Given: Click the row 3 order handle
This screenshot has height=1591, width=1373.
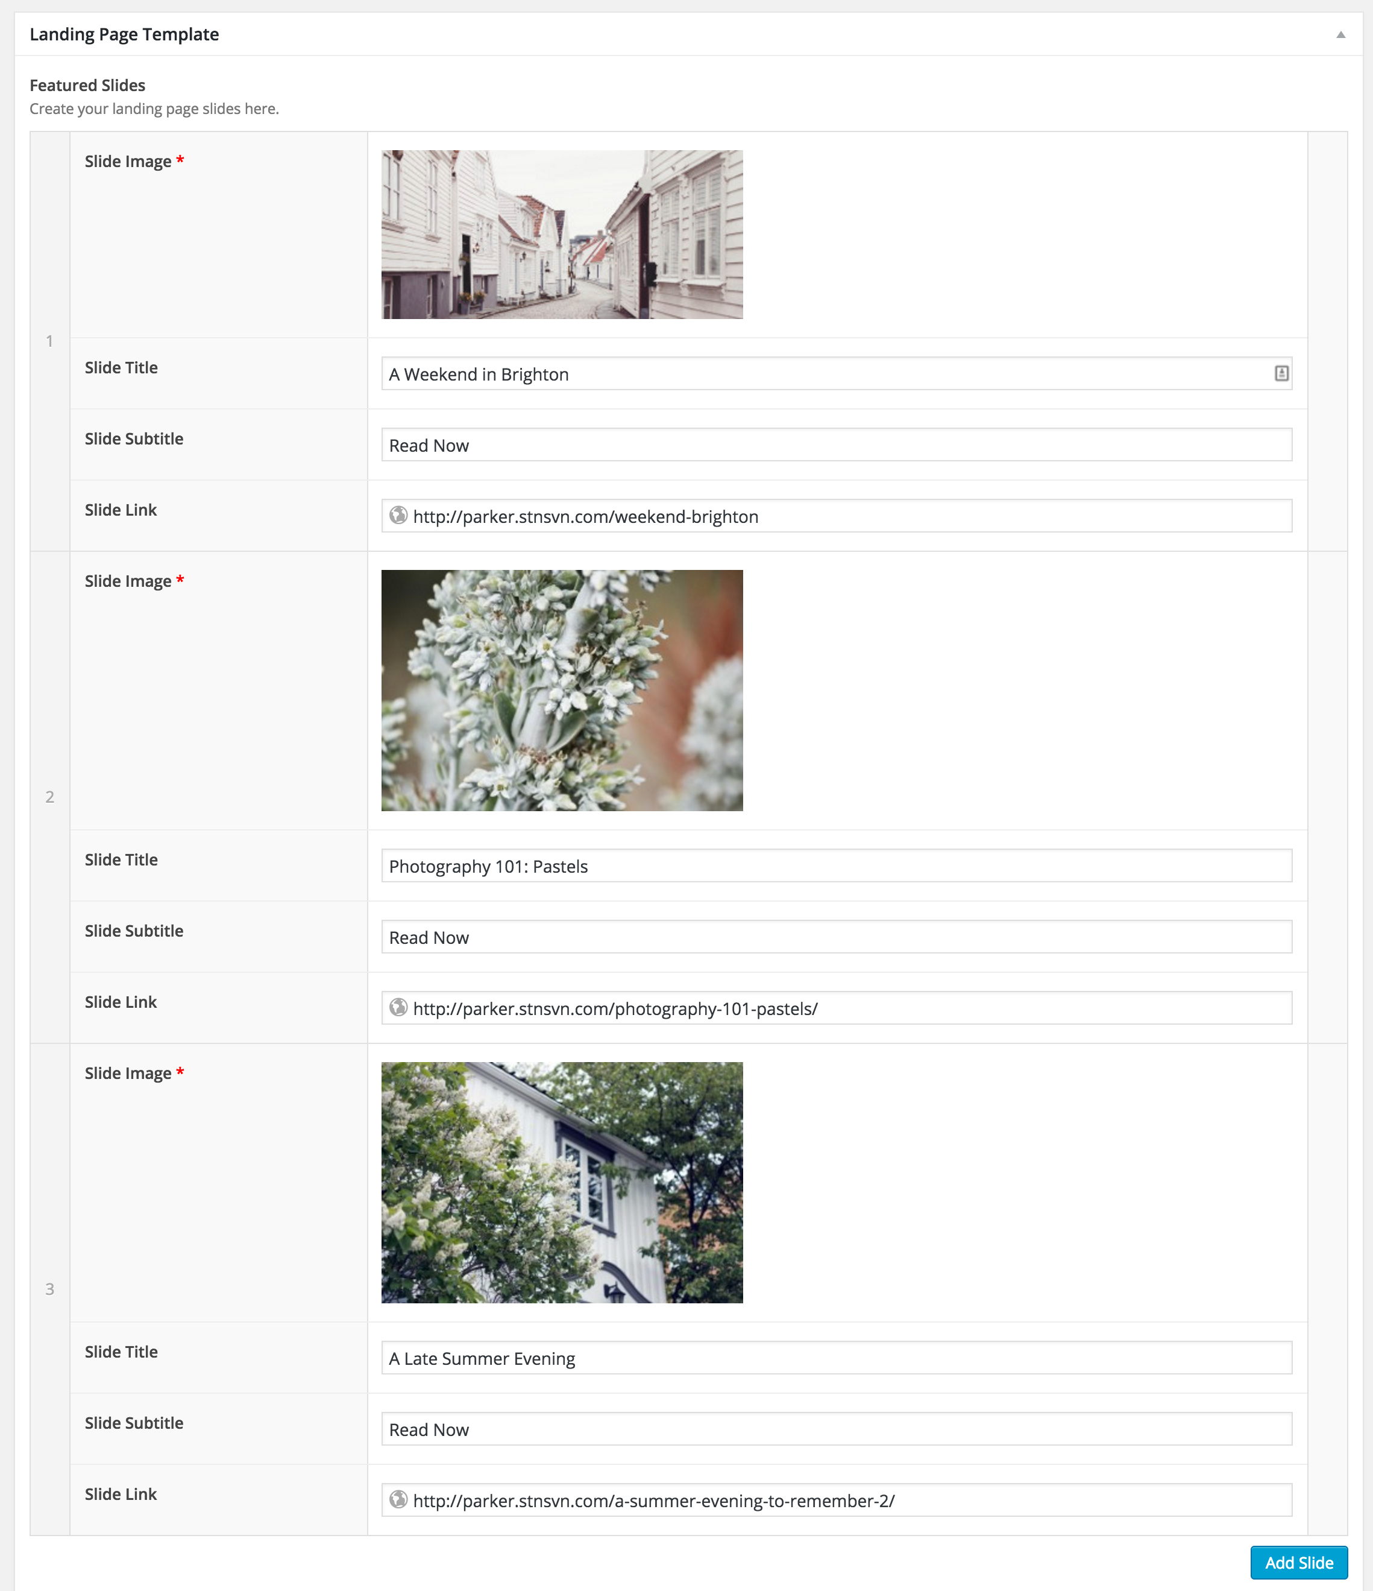Looking at the screenshot, I should pos(50,1289).
